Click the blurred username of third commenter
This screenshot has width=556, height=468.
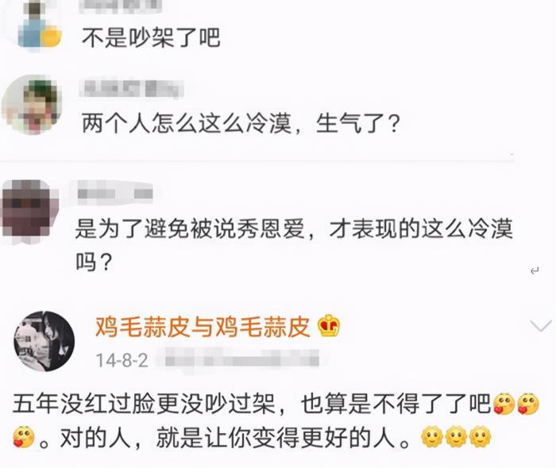coord(115,194)
